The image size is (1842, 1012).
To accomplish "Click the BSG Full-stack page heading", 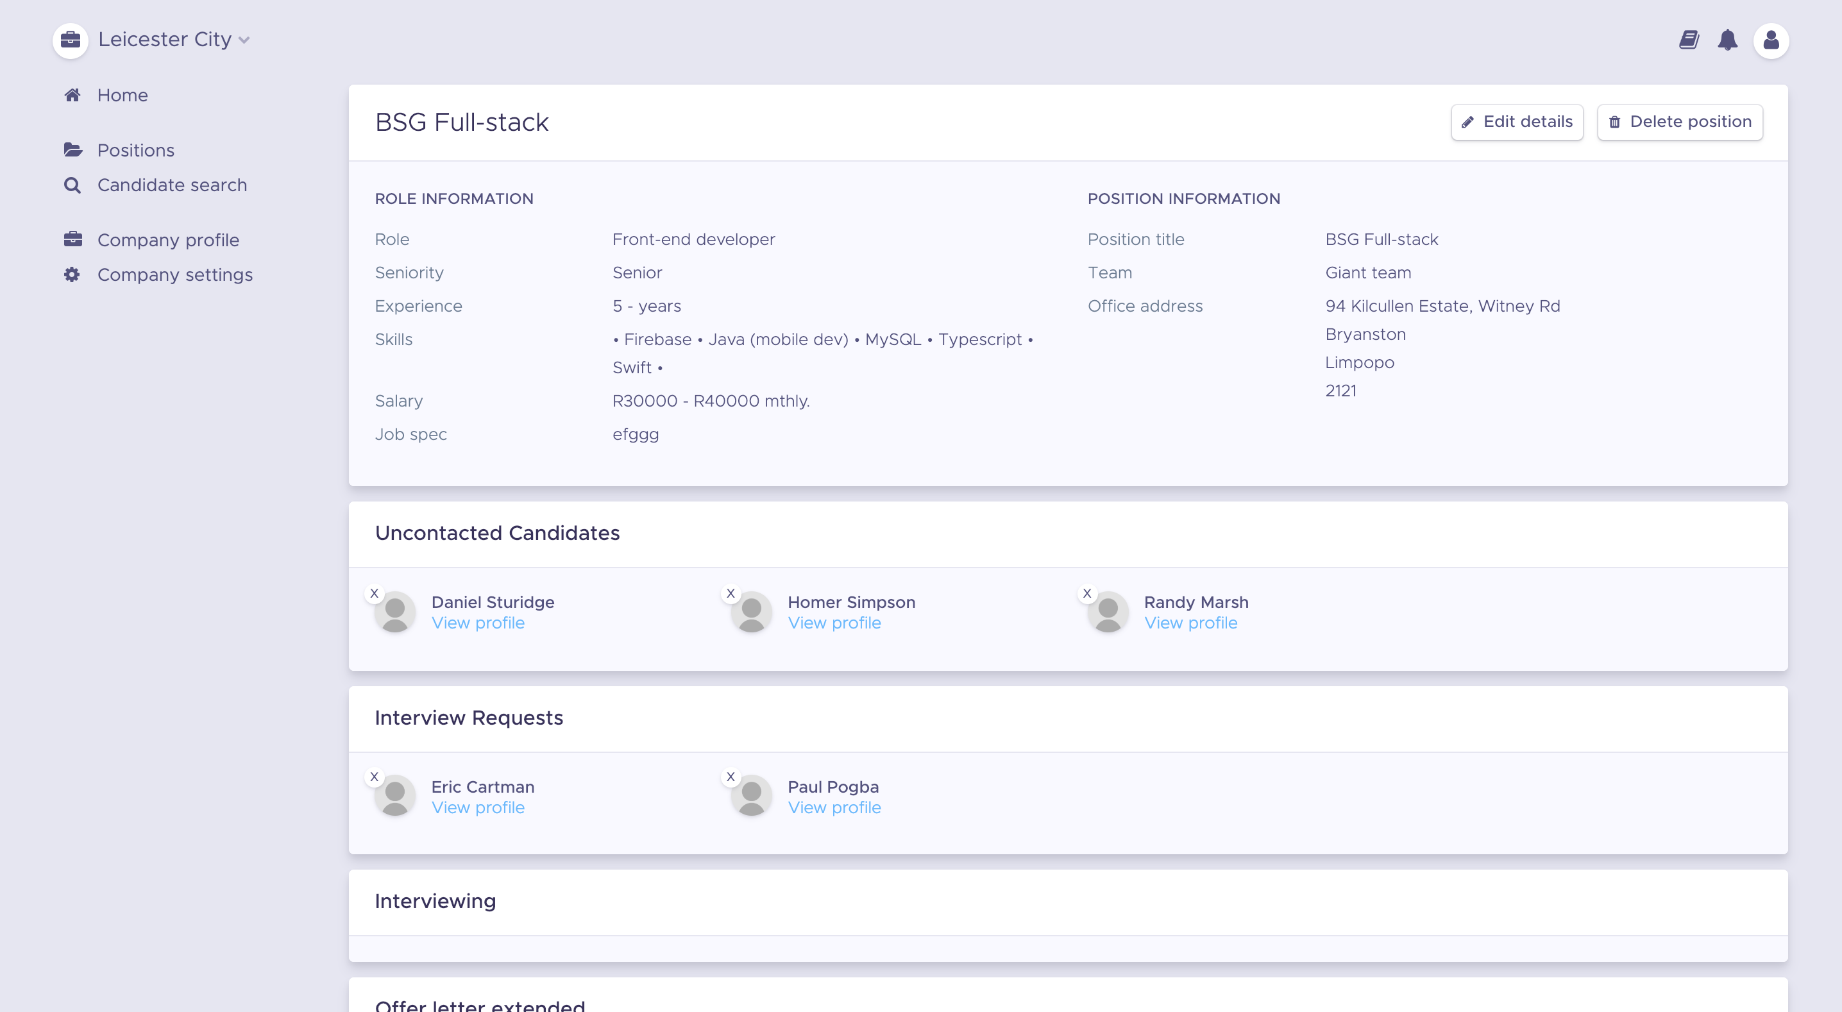I will point(462,122).
